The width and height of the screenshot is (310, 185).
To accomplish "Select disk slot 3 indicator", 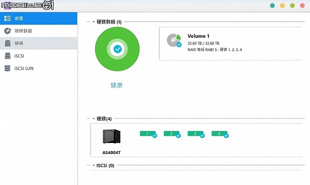I will [196, 134].
